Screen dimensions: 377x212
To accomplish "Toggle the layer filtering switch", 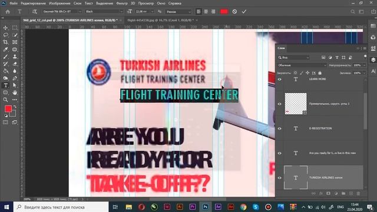I will click(x=365, y=57).
